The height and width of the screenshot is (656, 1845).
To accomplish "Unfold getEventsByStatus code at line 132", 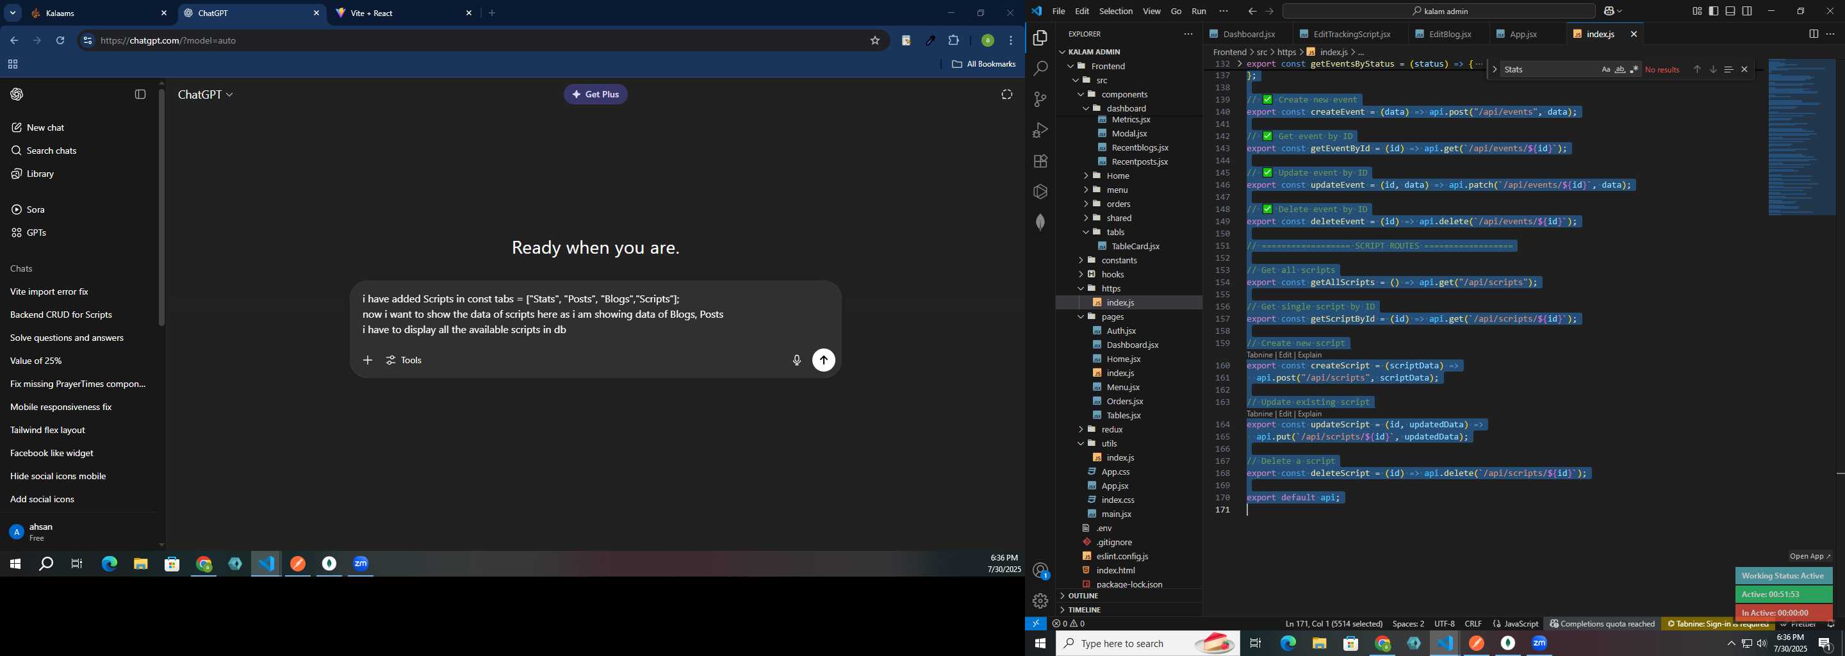I will (1239, 63).
